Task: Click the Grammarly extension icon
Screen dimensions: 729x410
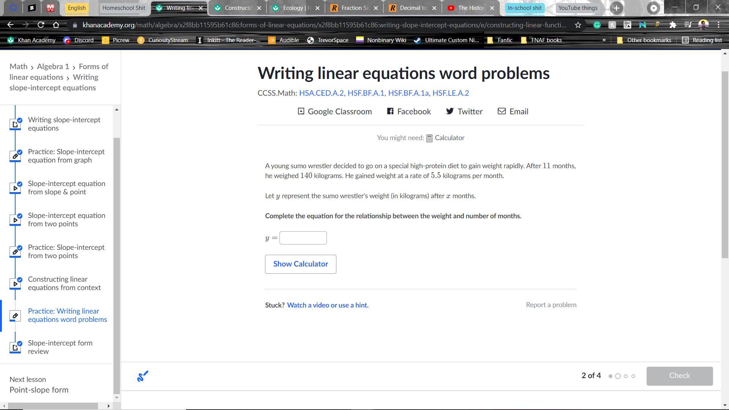Action: (x=597, y=25)
